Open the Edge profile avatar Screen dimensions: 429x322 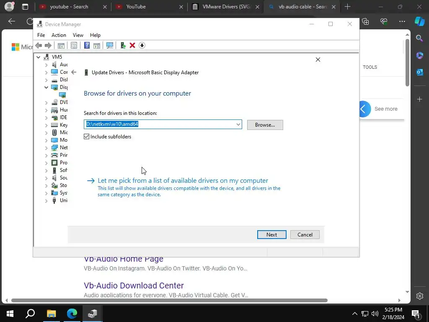pos(9,7)
